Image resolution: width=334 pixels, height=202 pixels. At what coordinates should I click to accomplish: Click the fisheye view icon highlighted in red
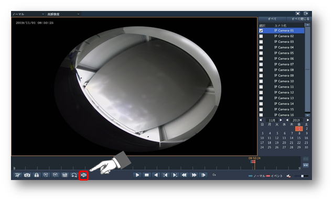point(83,175)
